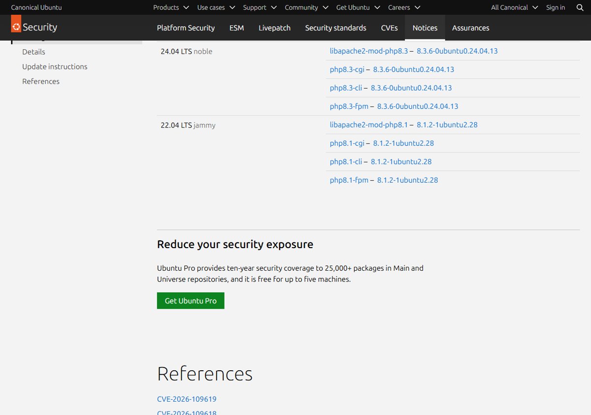
Task: Open the ESM tab
Action: pos(236,28)
